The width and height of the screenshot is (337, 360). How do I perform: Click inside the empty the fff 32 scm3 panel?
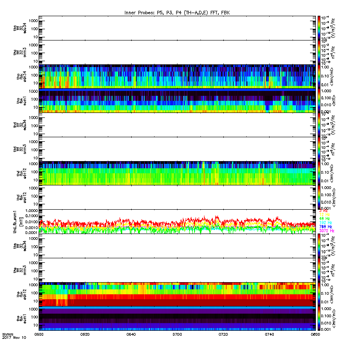(x=177, y=270)
